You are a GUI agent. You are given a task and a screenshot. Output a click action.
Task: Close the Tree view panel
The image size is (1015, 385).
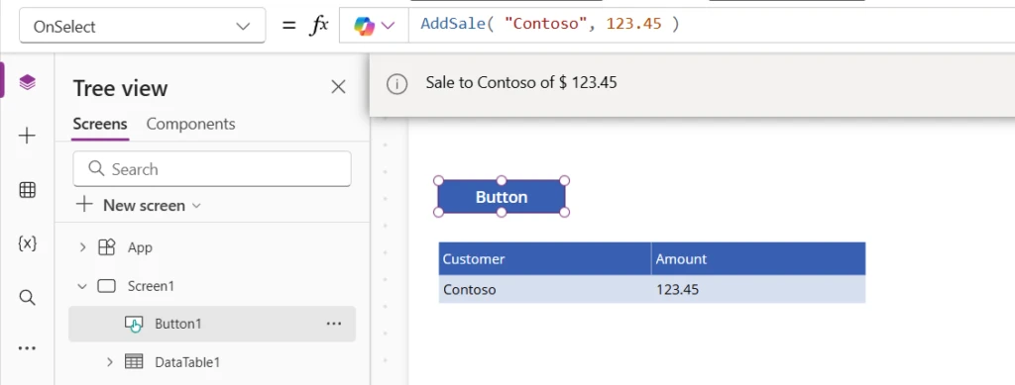(339, 87)
